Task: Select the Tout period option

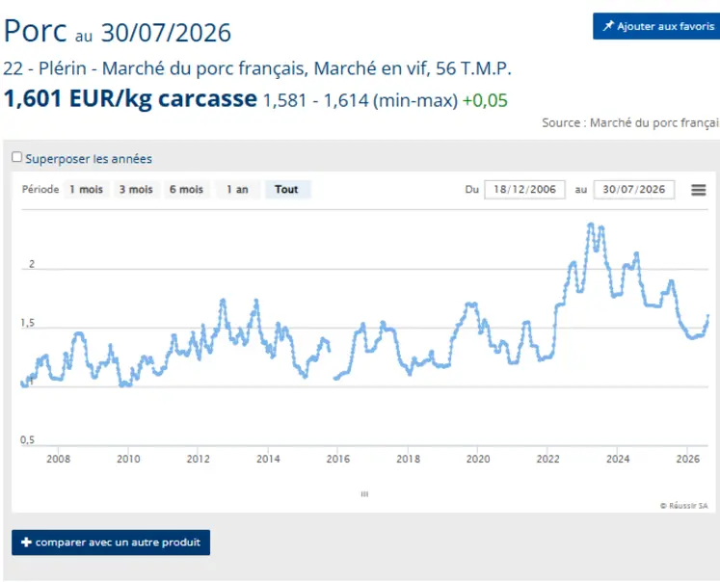Action: click(286, 190)
